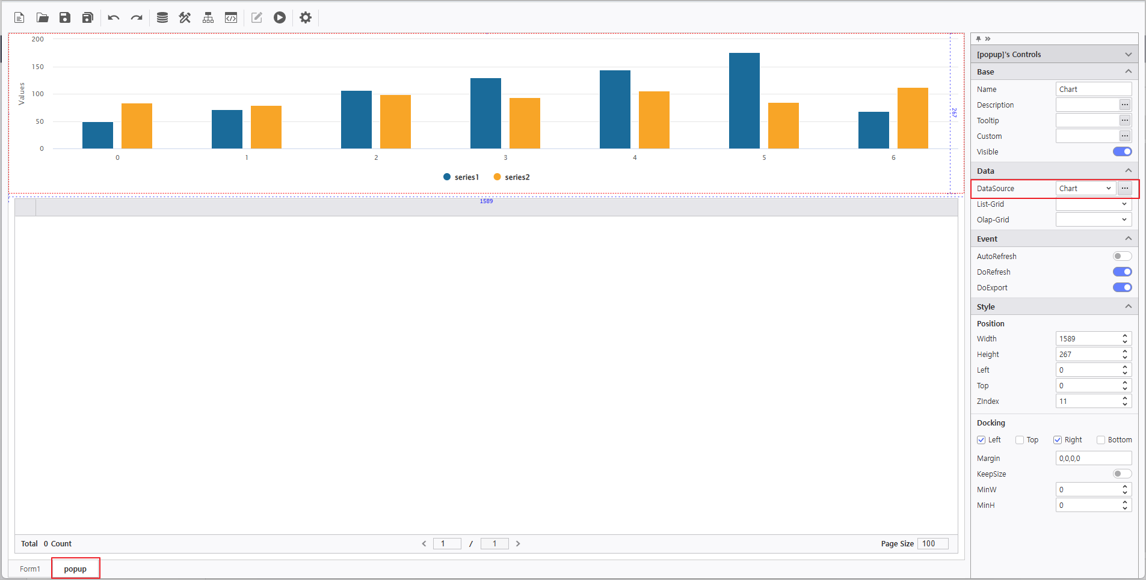Open a file with the folder icon
The image size is (1146, 580).
click(x=42, y=17)
